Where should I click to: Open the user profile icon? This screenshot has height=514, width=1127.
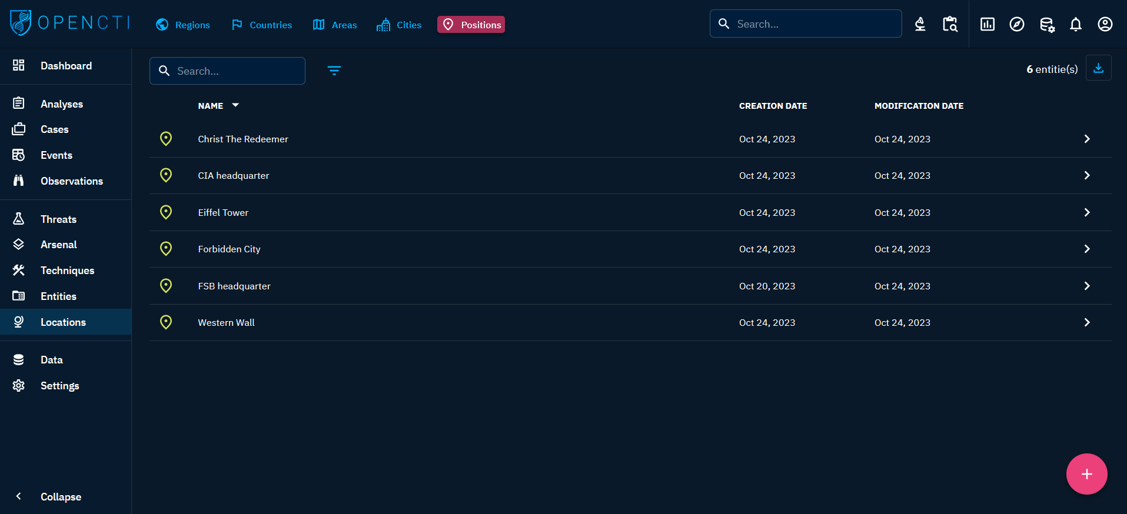(1105, 24)
